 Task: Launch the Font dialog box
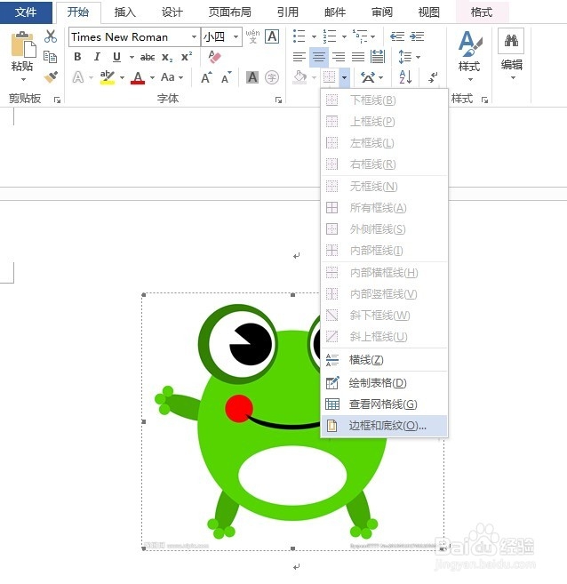[278, 100]
